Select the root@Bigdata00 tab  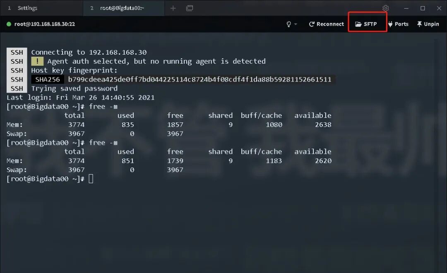click(124, 8)
